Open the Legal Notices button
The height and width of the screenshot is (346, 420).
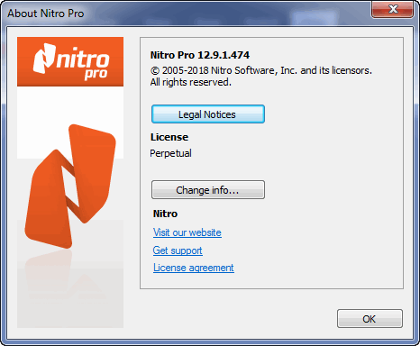point(208,114)
